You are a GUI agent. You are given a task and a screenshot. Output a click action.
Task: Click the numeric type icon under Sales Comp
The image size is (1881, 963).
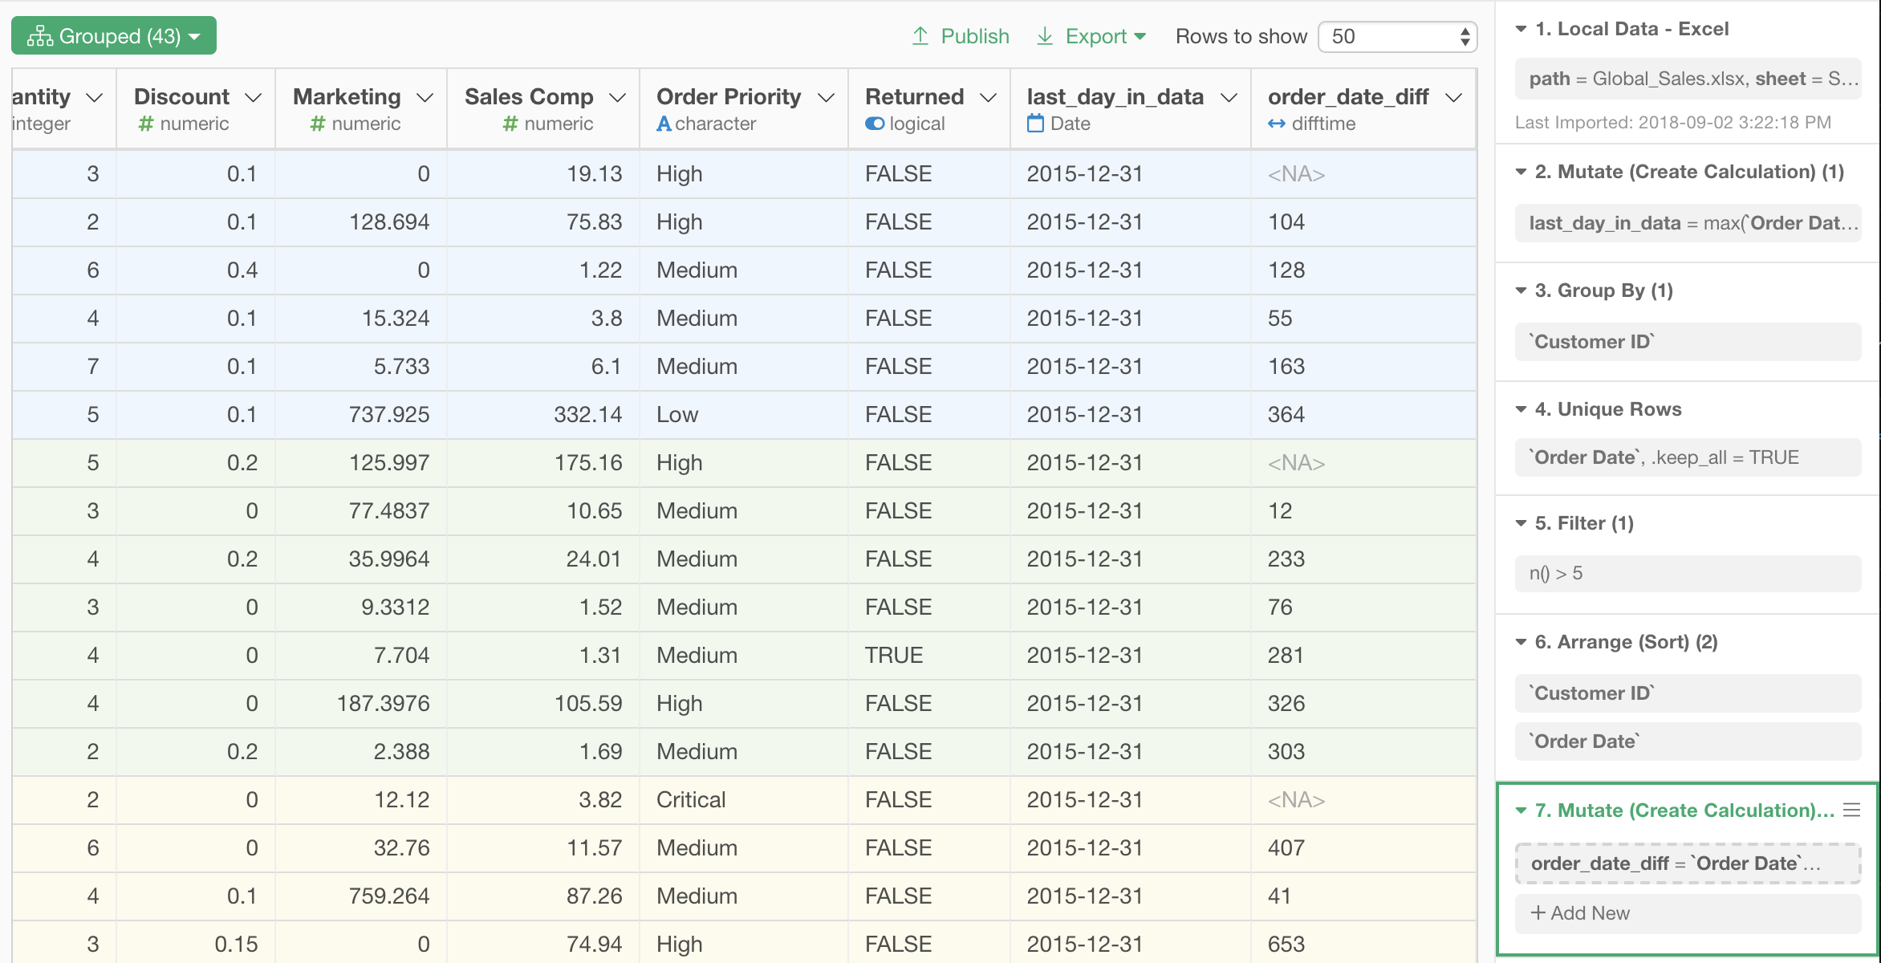510,124
